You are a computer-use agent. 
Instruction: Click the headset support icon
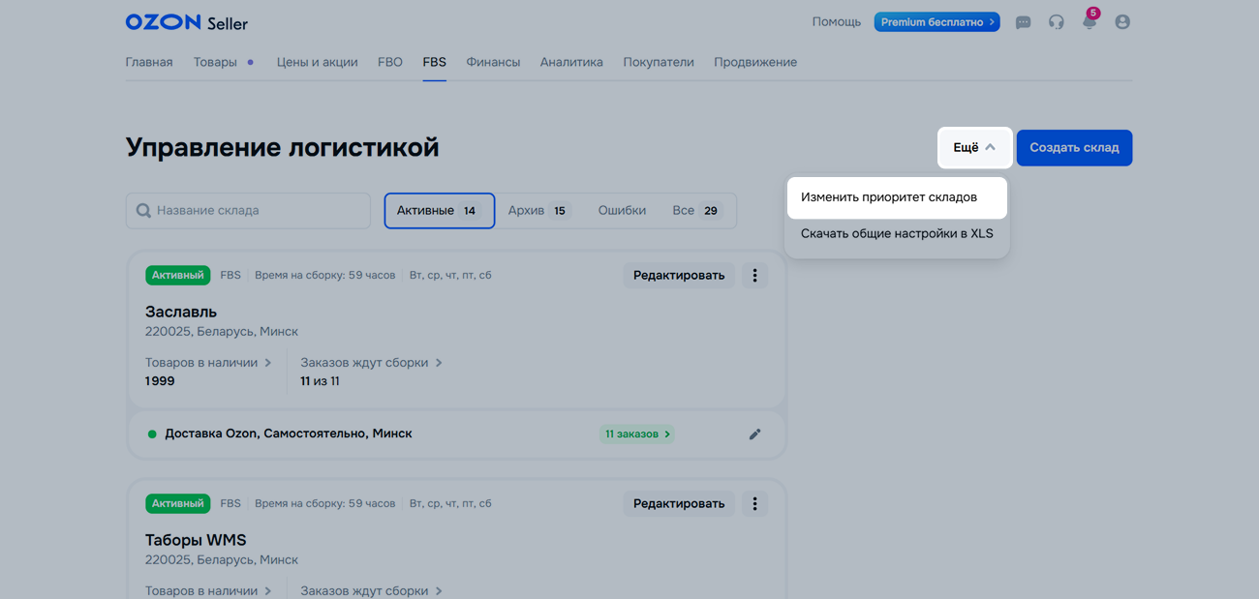click(x=1056, y=22)
